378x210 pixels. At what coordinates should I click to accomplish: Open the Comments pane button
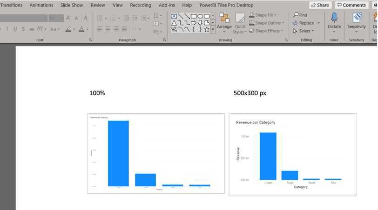(351, 5)
